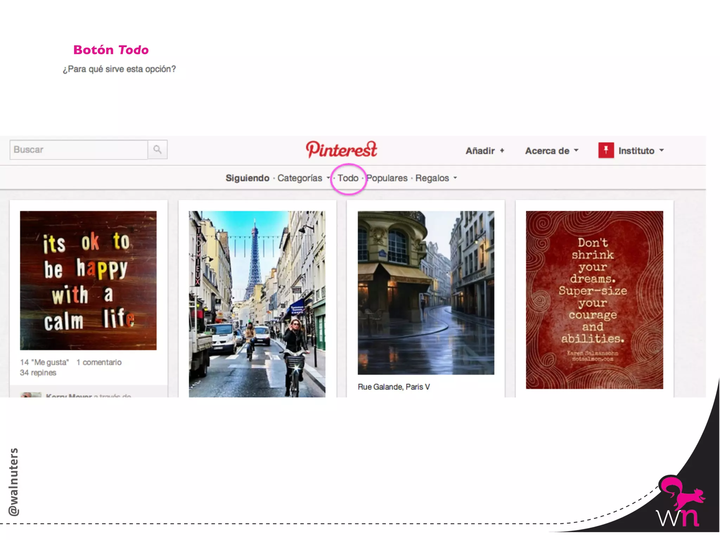
Task: Click the '1 comentario' link
Action: point(99,362)
